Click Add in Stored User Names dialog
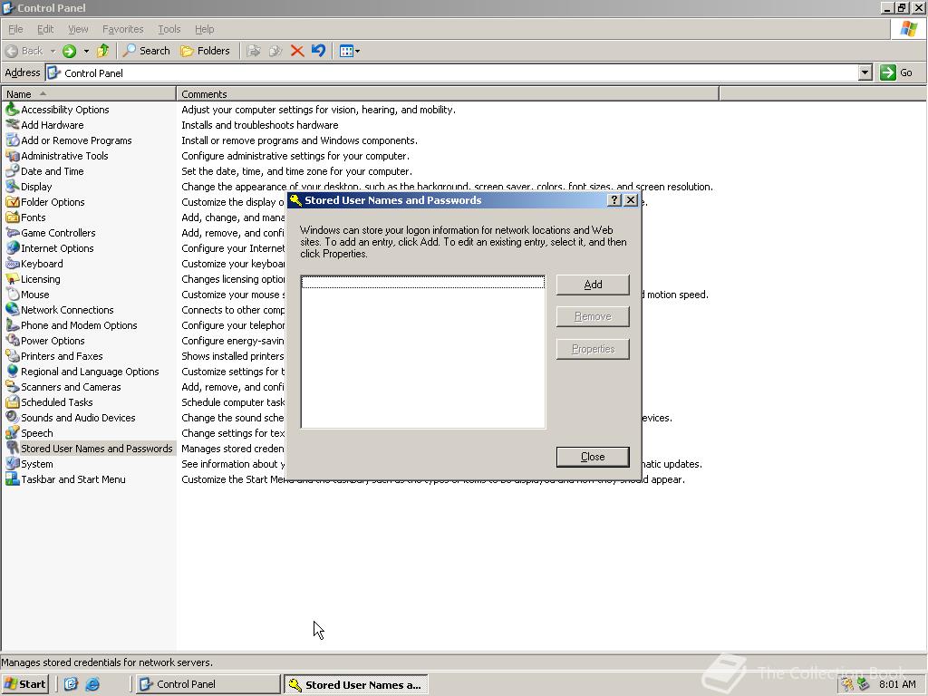This screenshot has width=928, height=696. click(593, 285)
